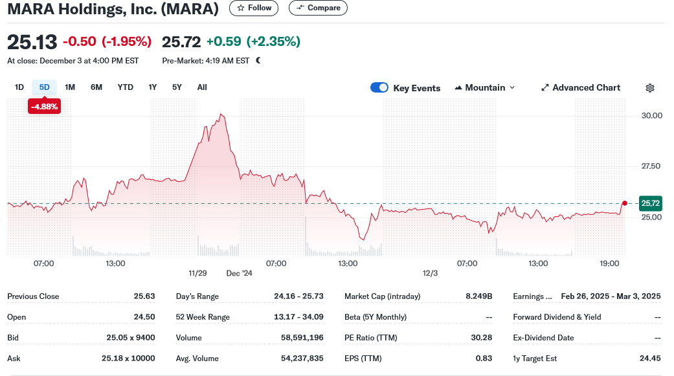The height and width of the screenshot is (376, 674).
Task: Select the 1D time range tab
Action: pyautogui.click(x=19, y=87)
